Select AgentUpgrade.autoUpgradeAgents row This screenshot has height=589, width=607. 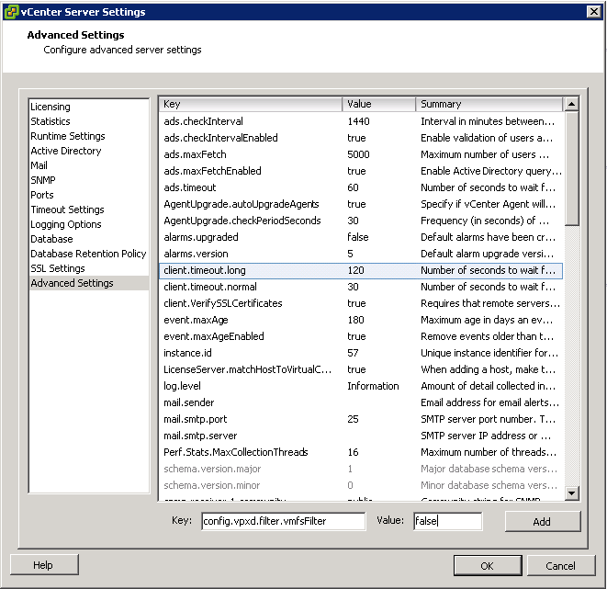click(x=361, y=205)
